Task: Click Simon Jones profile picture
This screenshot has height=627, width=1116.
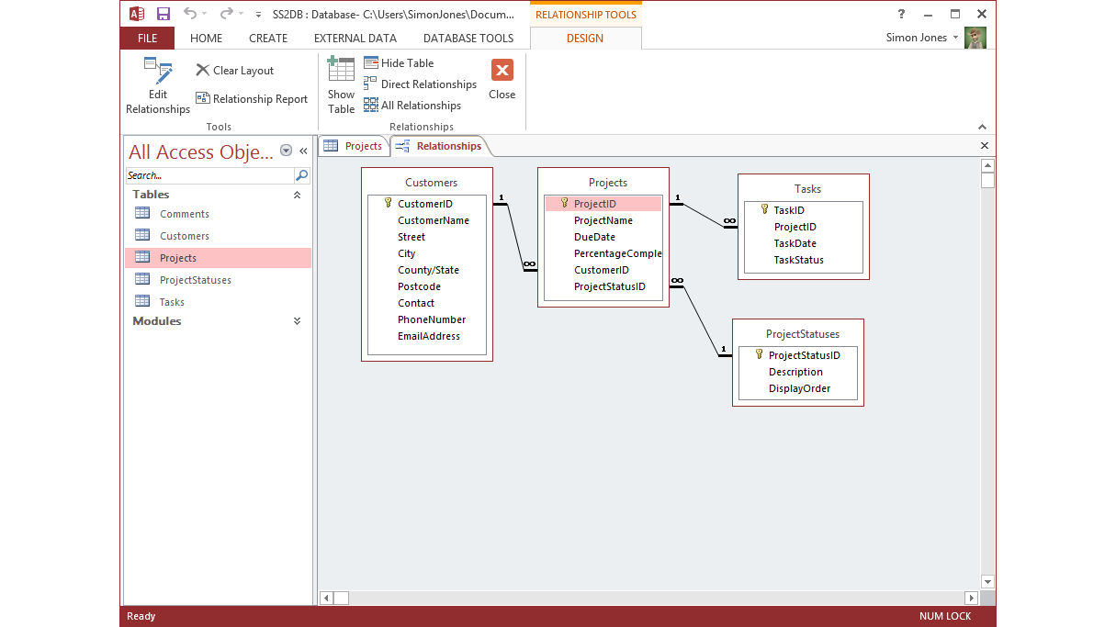Action: (975, 38)
